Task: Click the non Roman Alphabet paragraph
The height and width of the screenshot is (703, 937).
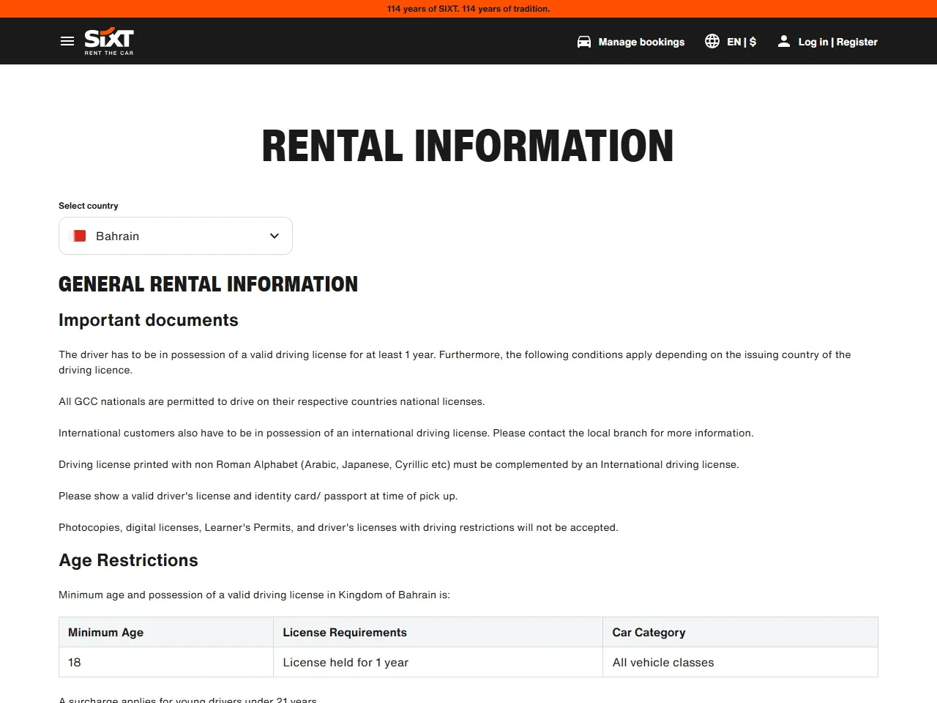Action: [x=399, y=464]
